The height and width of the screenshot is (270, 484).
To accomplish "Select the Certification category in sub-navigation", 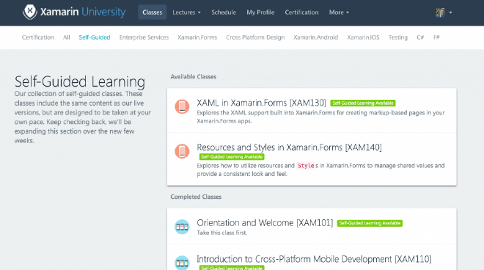I will 37,37.
